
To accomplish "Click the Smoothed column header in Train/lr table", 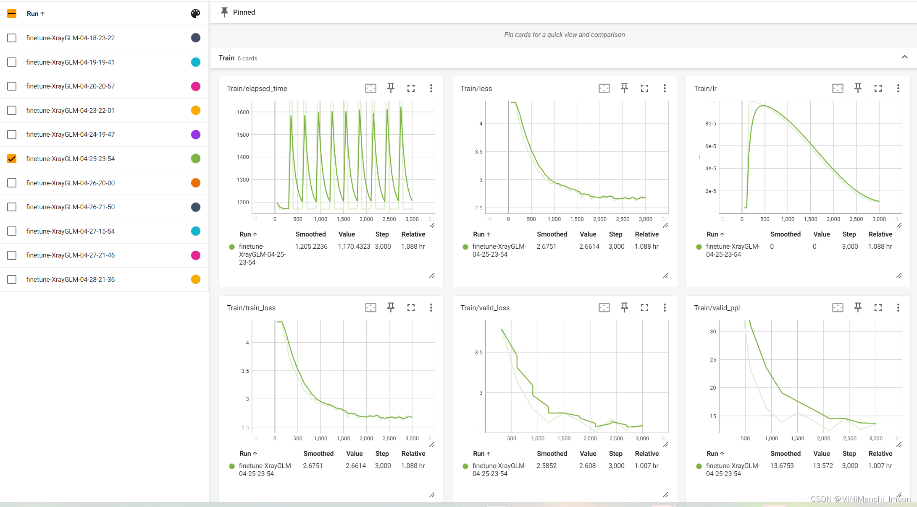I will (x=785, y=234).
